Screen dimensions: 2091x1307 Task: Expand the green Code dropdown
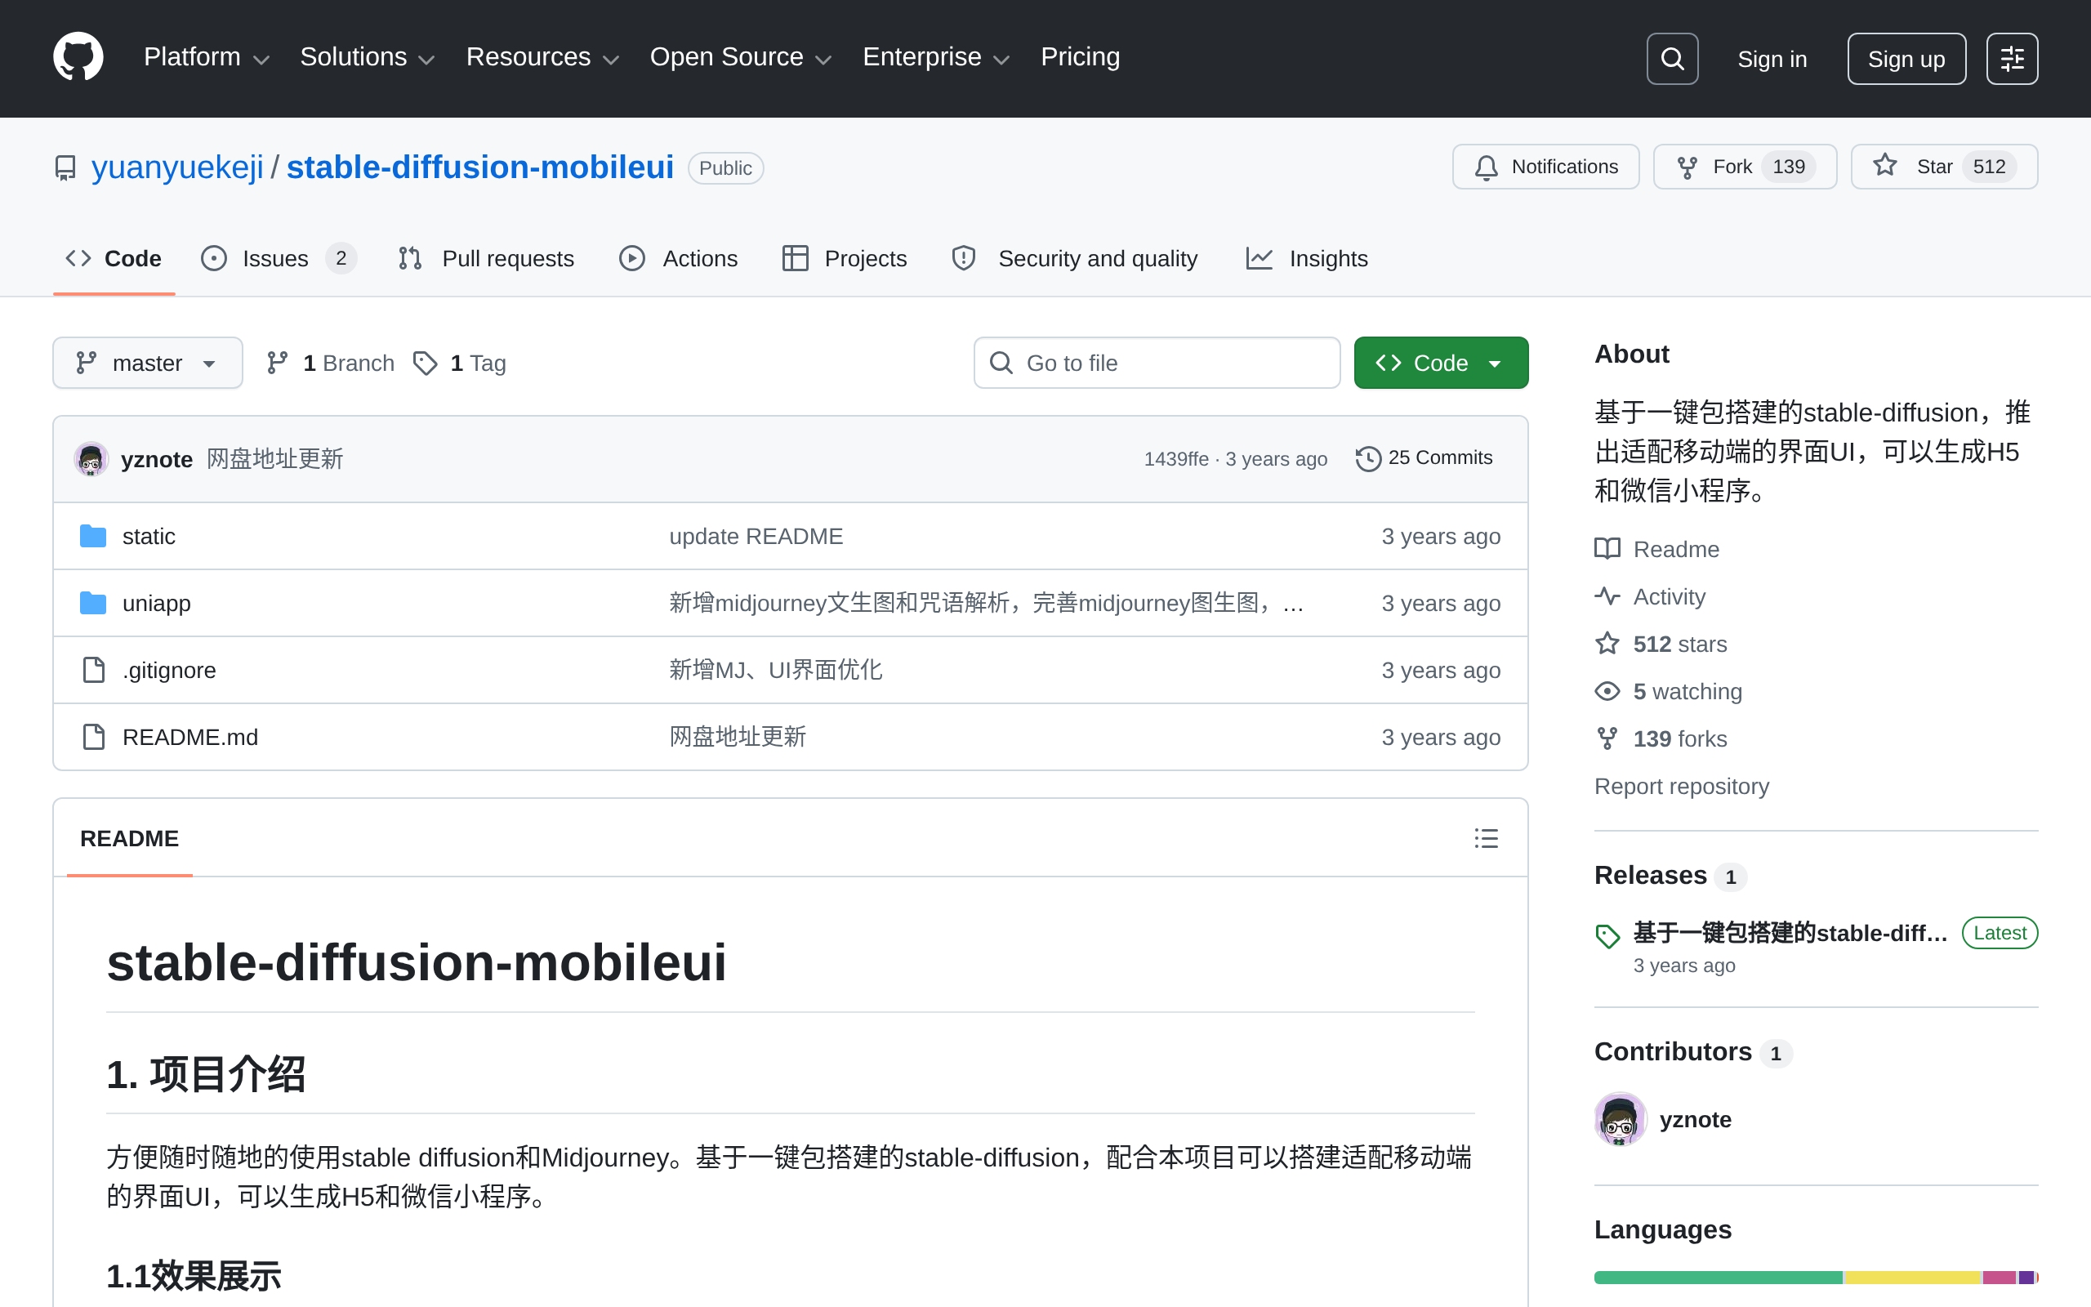point(1440,363)
